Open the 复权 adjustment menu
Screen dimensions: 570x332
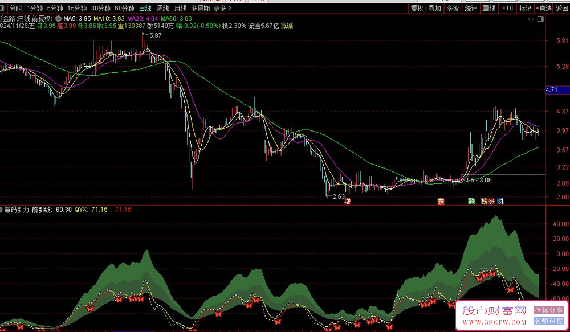point(417,9)
